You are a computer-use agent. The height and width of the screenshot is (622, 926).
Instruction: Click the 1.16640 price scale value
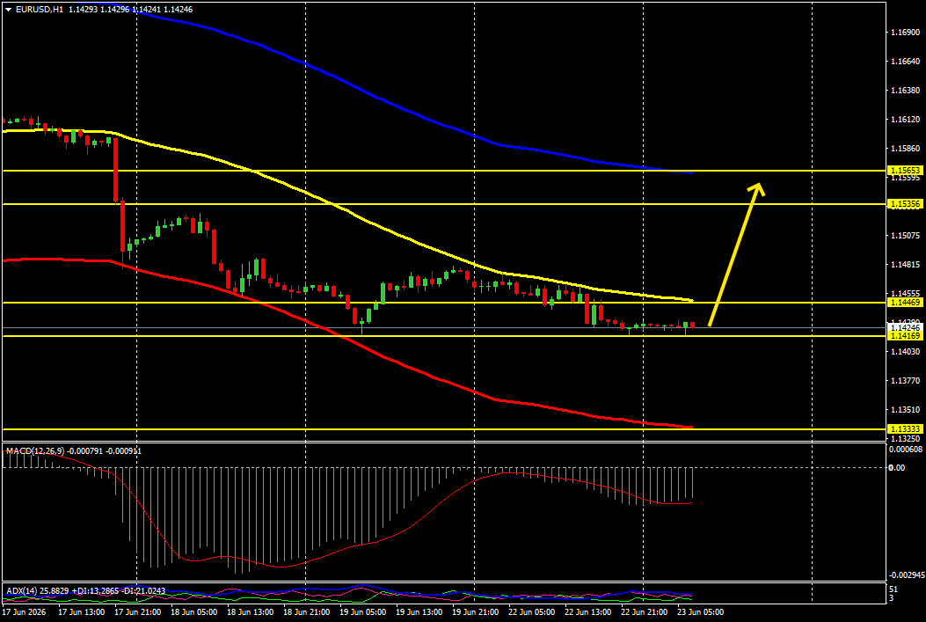point(905,61)
